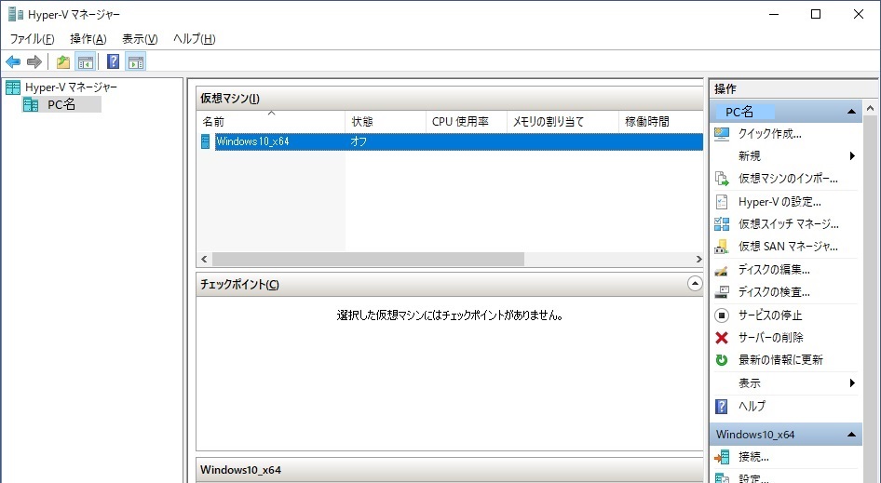
Task: Click サービスの停止 action text
Action: pos(770,315)
